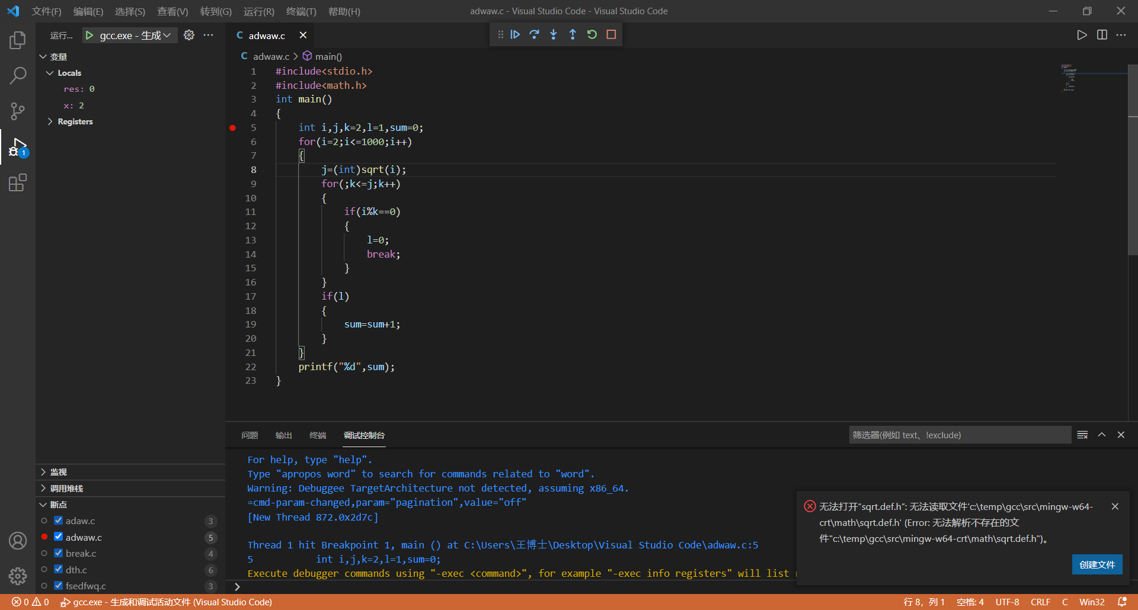The width and height of the screenshot is (1138, 610).
Task: Start debugging with green play arrow
Action: click(x=89, y=36)
